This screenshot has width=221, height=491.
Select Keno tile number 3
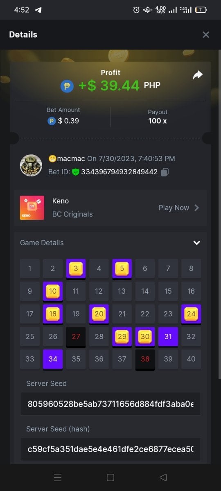pyautogui.click(x=76, y=269)
